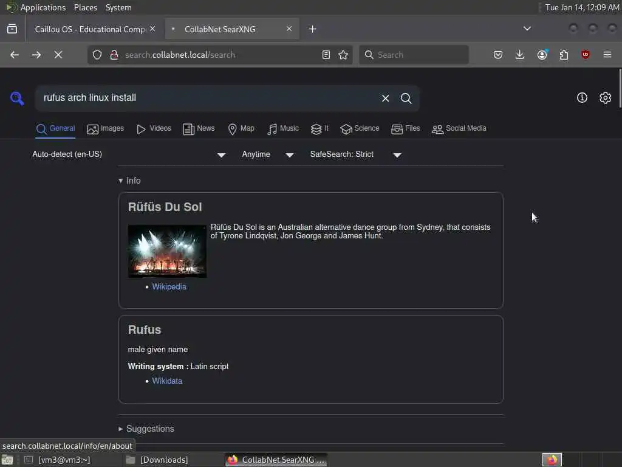
Task: Open the extensions puzzle icon
Action: pyautogui.click(x=564, y=55)
